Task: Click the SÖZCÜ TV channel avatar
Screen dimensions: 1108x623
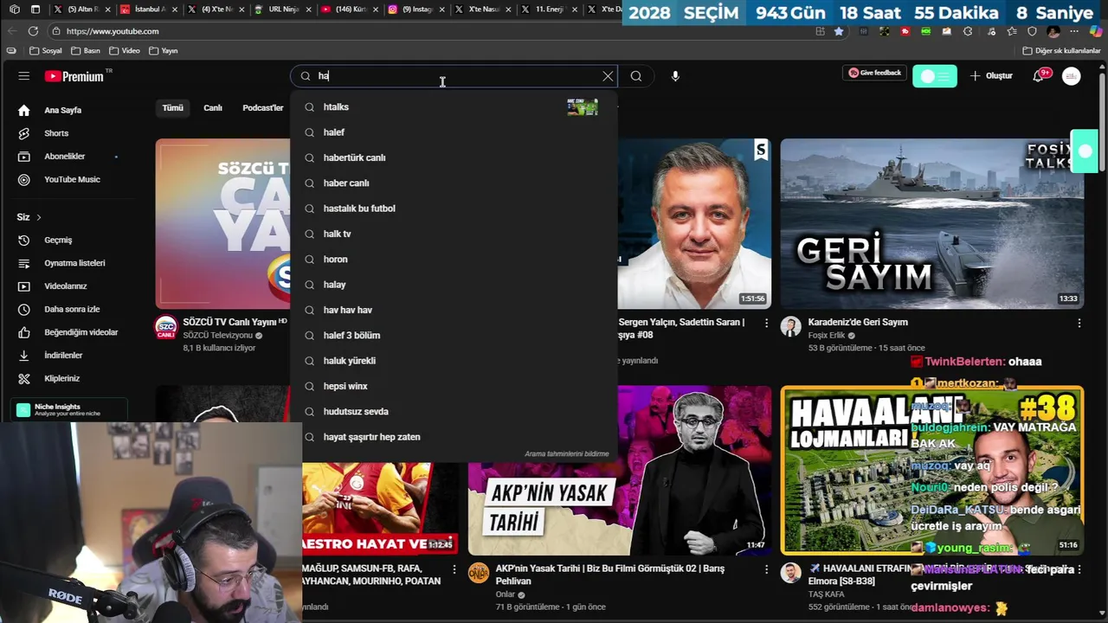Action: (165, 327)
